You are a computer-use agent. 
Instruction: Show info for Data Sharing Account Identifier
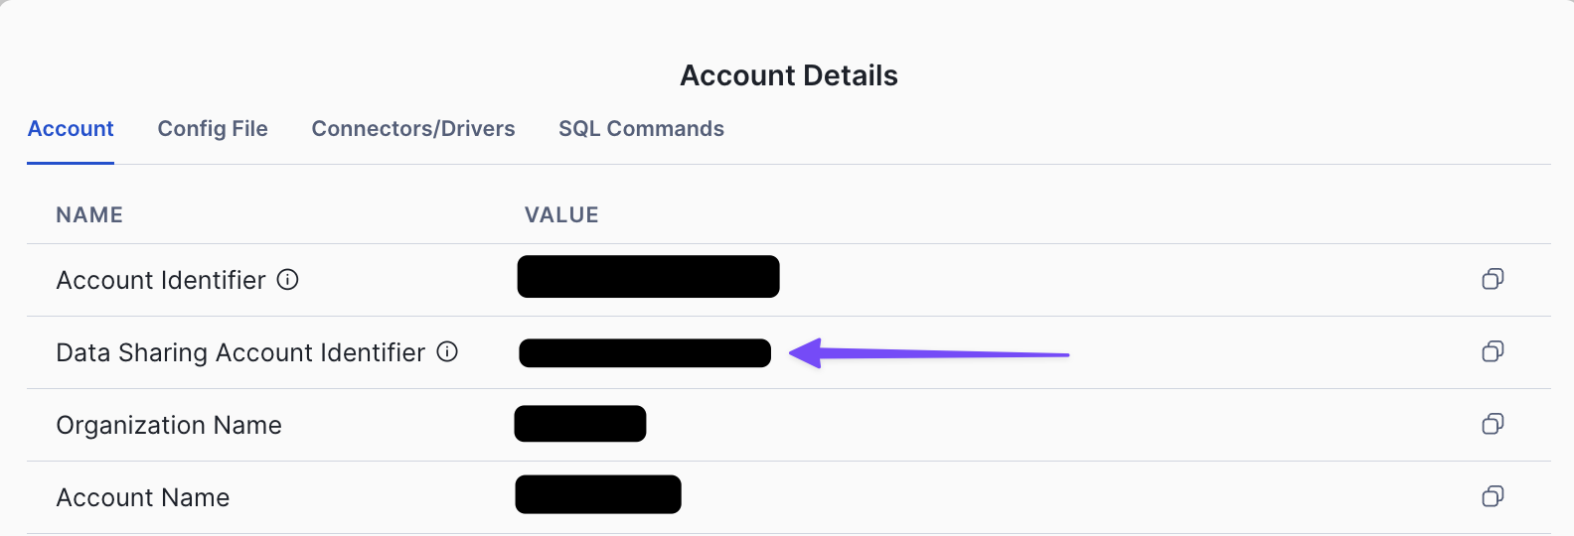tap(448, 351)
